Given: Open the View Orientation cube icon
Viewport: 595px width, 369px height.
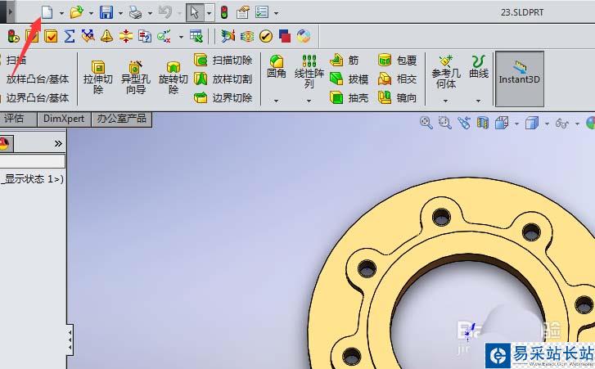Looking at the screenshot, I should coord(502,123).
